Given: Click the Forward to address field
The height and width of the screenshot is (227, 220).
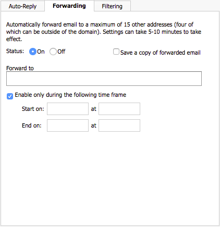Looking at the screenshot, I should 104,79.
